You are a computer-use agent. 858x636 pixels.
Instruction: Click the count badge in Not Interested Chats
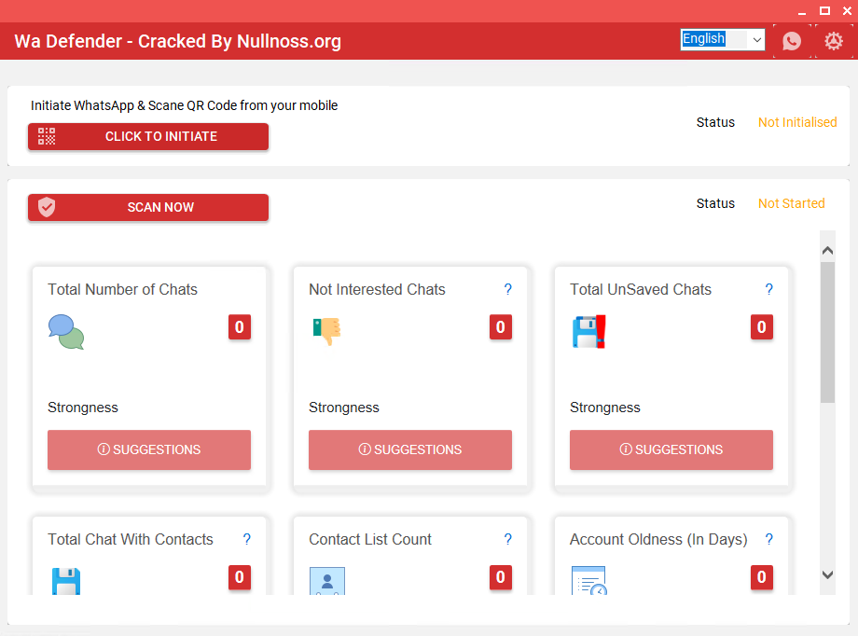pyautogui.click(x=501, y=327)
